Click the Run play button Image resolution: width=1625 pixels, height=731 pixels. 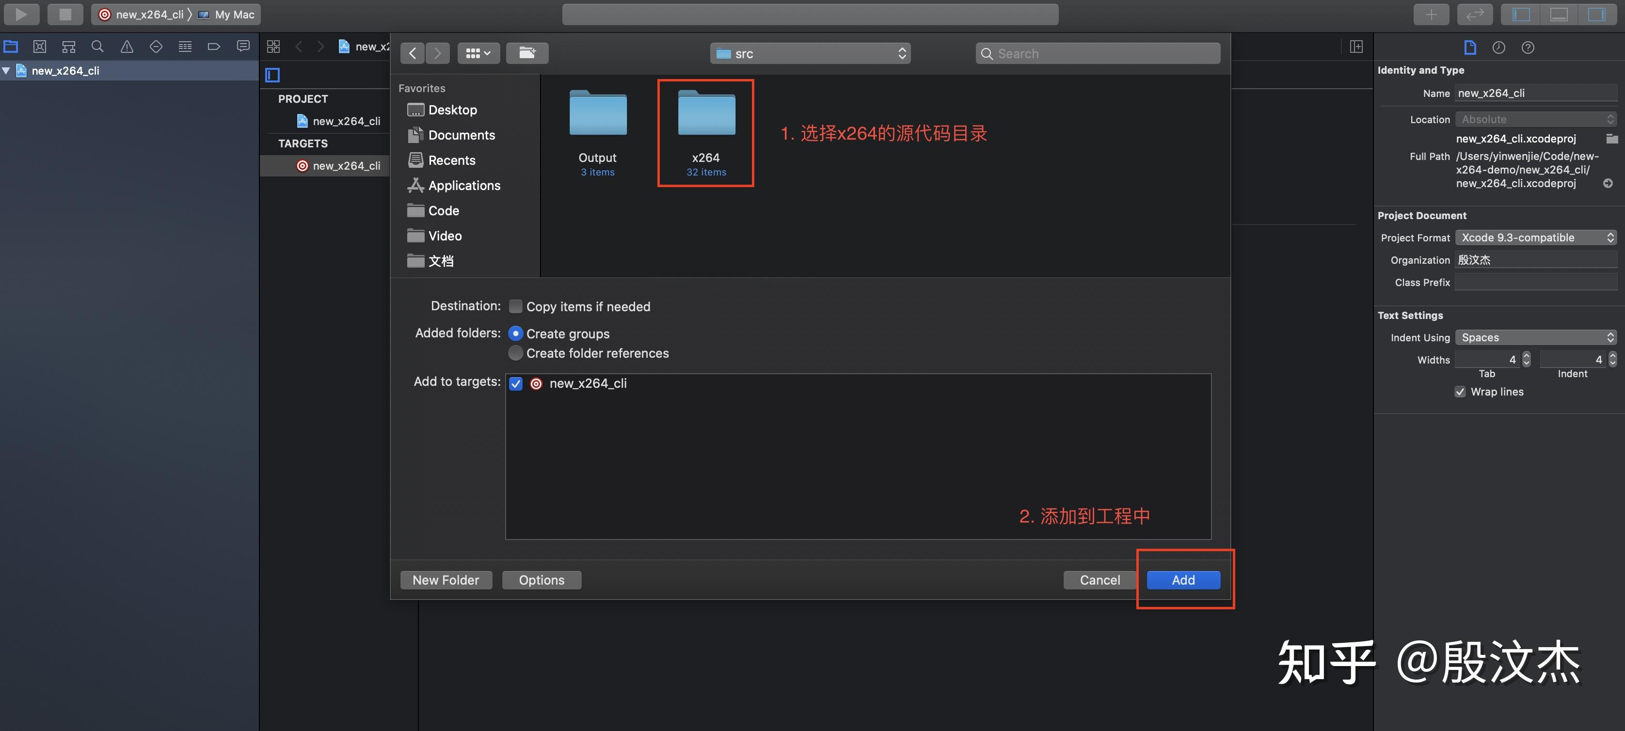21,14
